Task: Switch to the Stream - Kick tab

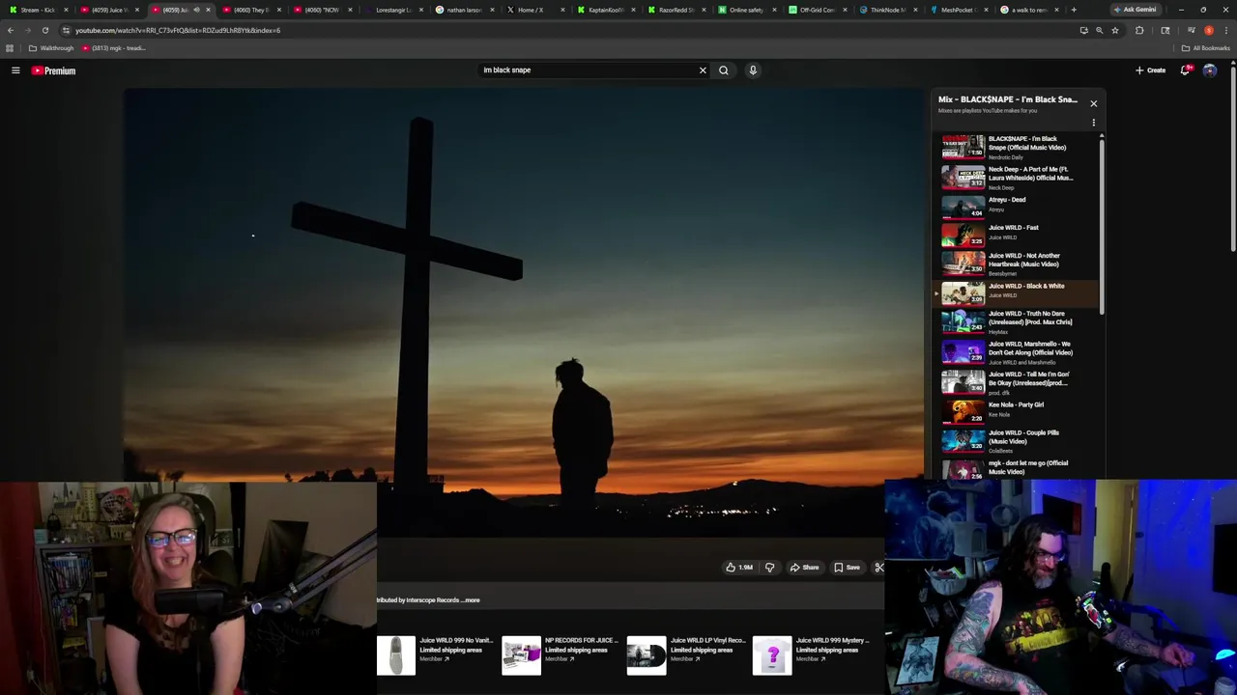Action: [x=37, y=10]
